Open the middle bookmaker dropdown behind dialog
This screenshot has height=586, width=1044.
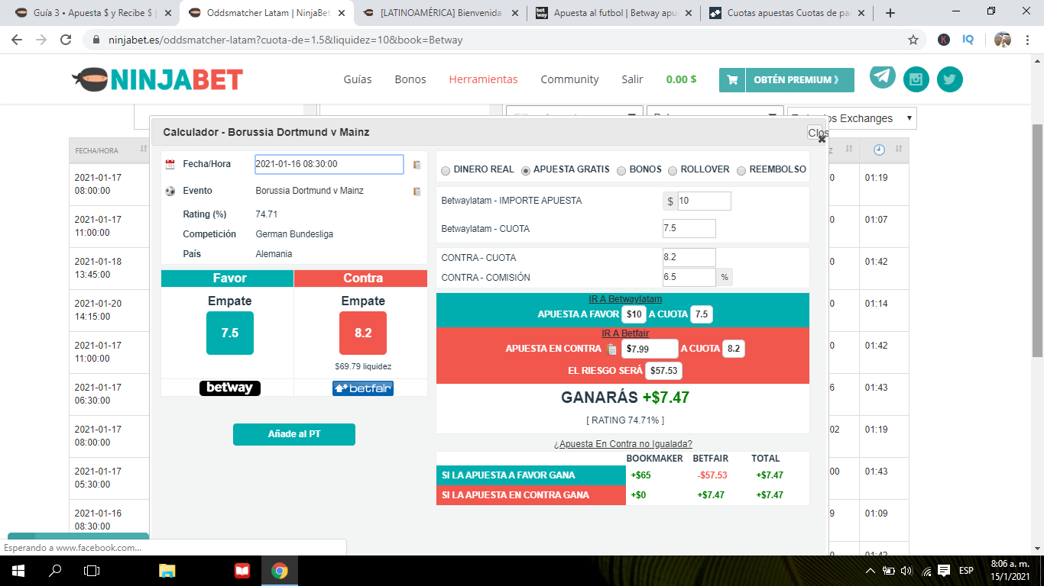click(x=715, y=112)
